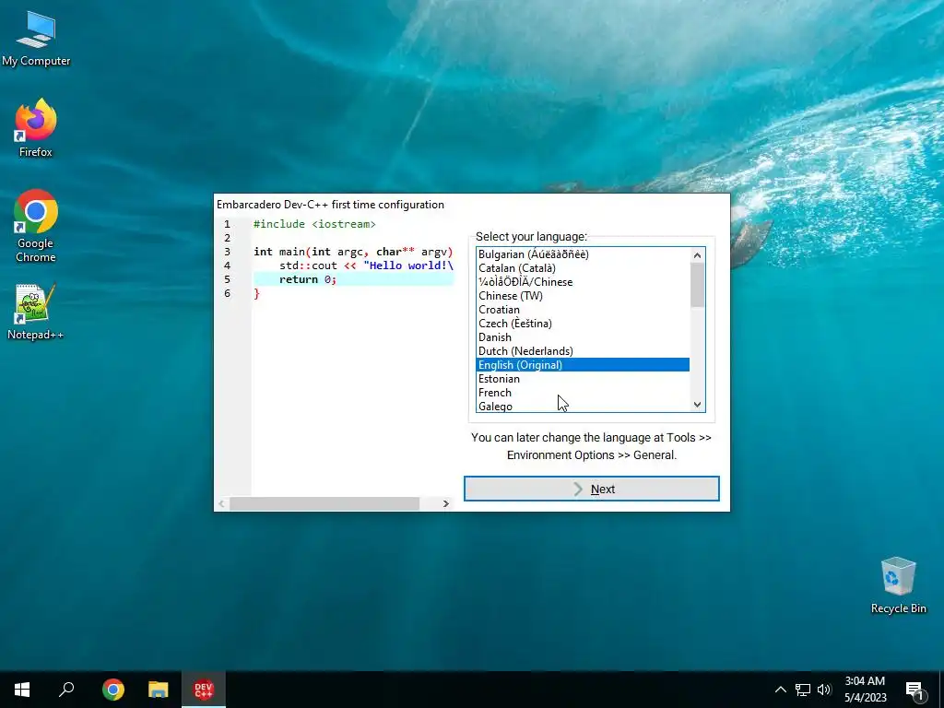
Task: Click language list scroll down arrow
Action: point(697,405)
